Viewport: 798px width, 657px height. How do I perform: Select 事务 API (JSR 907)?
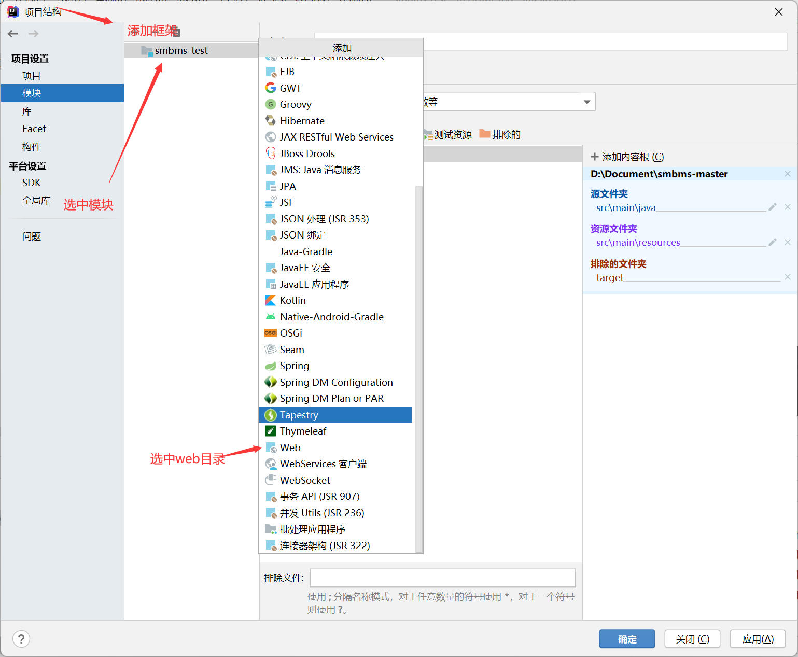tap(335, 496)
